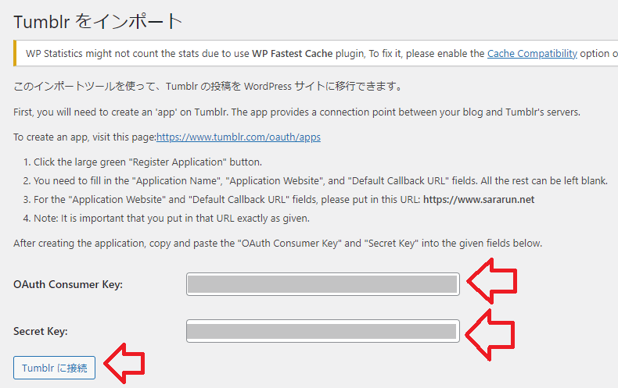618x388 pixels.
Task: Click the 'OAuth Consumer Key:' label
Action: [68, 284]
